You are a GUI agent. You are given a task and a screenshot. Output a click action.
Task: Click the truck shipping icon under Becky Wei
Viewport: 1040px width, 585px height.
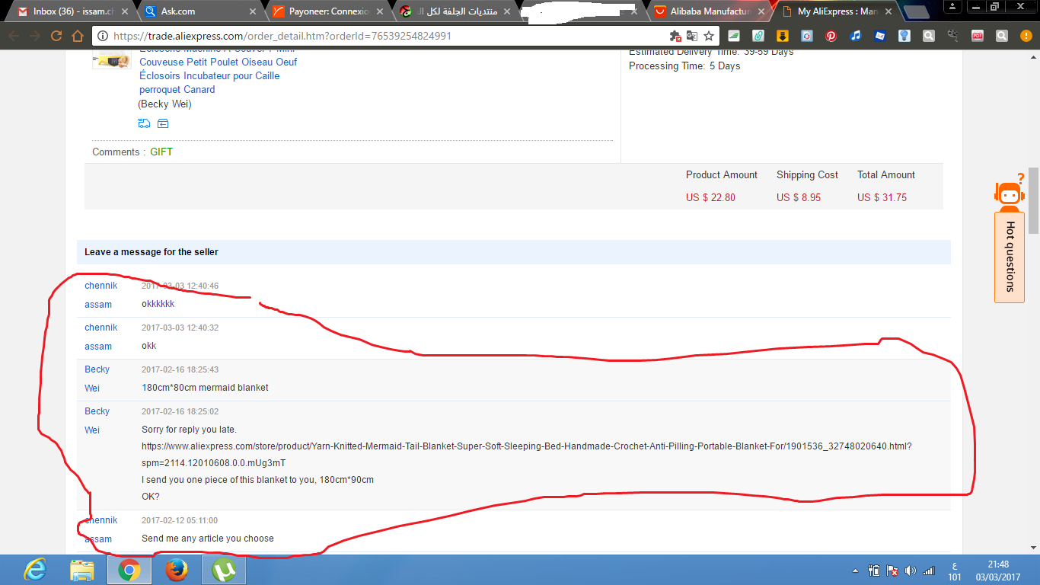coord(144,123)
